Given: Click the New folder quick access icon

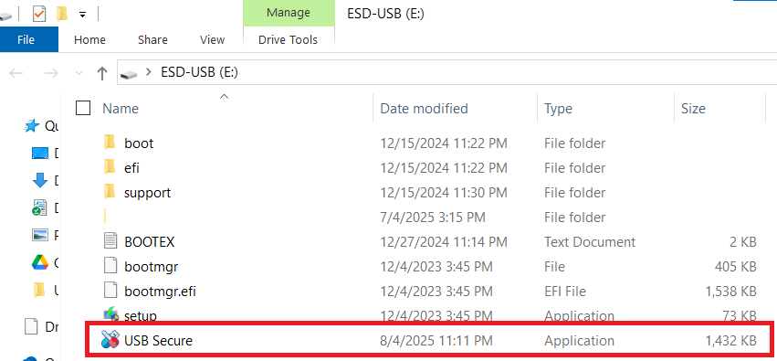Looking at the screenshot, I should pyautogui.click(x=62, y=15).
